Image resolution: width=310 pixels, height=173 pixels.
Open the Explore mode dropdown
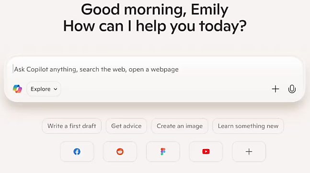tap(44, 89)
